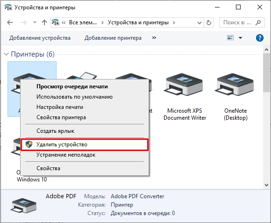The width and height of the screenshot is (271, 223).
Task: Change the view with view icon
Action: [230, 38]
